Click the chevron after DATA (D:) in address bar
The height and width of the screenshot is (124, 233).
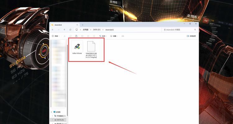[x=103, y=30]
